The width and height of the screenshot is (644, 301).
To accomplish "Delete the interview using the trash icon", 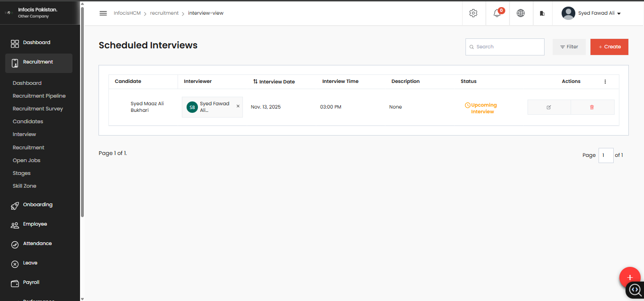I will point(592,107).
